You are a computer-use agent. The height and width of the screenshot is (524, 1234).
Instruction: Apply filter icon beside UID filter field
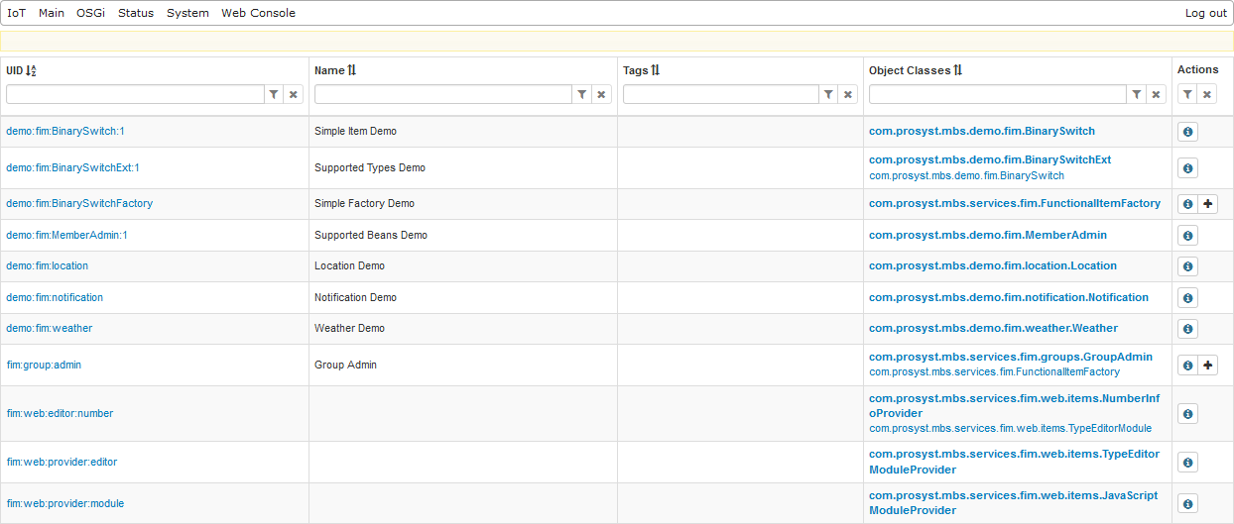pyautogui.click(x=274, y=94)
